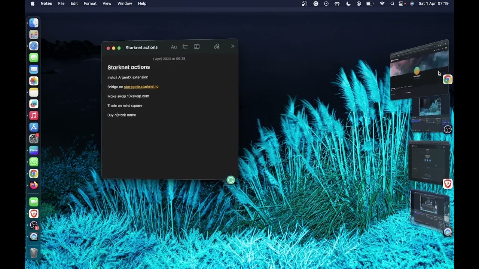Insert a checklist in the note

coord(185,47)
